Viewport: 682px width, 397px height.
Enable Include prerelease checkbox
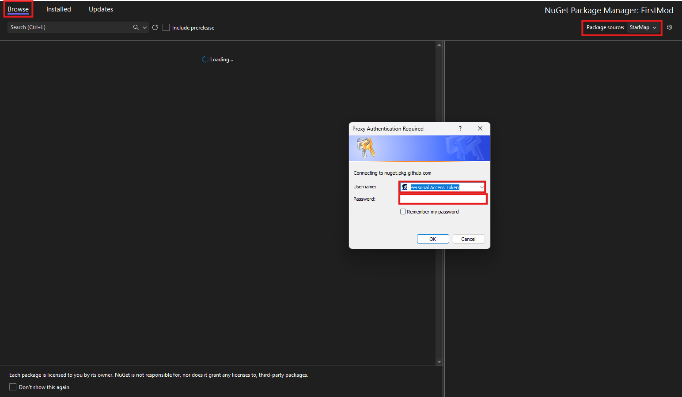point(166,27)
